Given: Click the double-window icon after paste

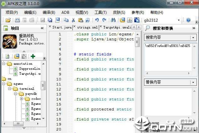Looking at the screenshot, I should [x=88, y=20].
